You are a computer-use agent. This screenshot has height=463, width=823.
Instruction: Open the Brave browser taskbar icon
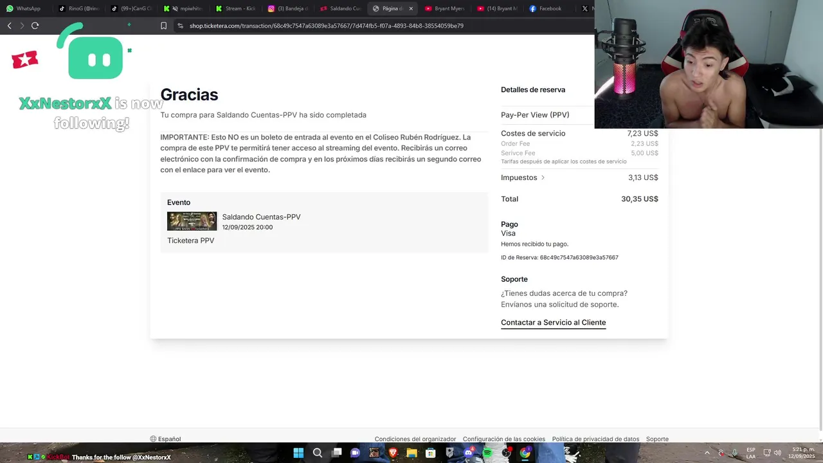point(393,453)
